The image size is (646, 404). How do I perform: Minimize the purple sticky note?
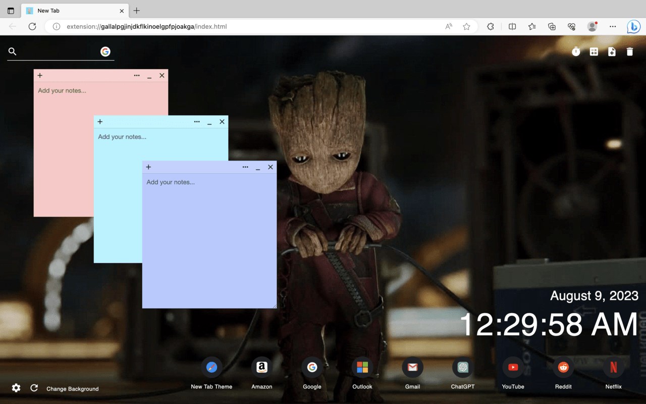pyautogui.click(x=258, y=168)
